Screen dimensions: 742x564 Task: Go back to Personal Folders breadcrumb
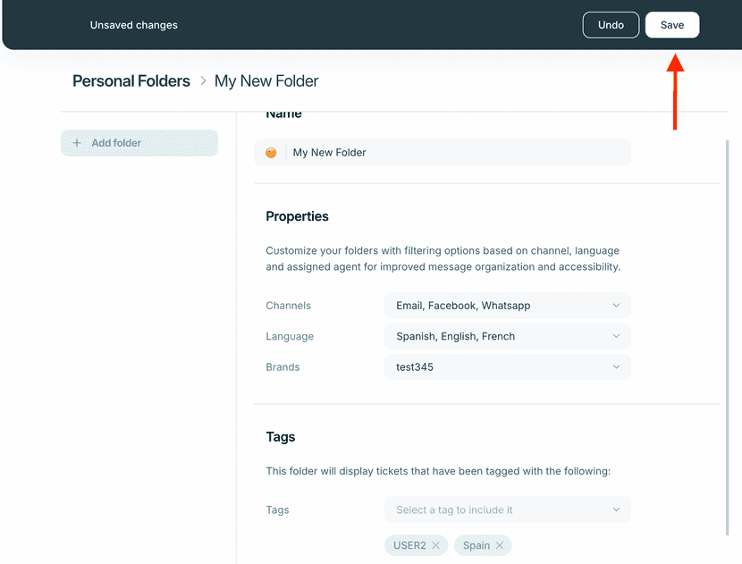(131, 81)
